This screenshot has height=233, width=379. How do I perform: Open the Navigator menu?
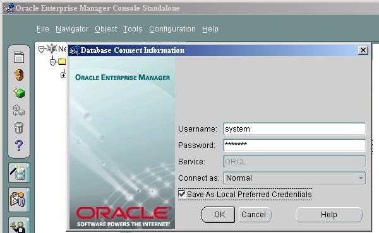[x=72, y=29]
